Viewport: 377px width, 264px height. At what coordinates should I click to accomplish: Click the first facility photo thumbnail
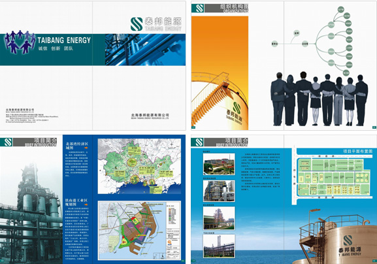click(219, 164)
